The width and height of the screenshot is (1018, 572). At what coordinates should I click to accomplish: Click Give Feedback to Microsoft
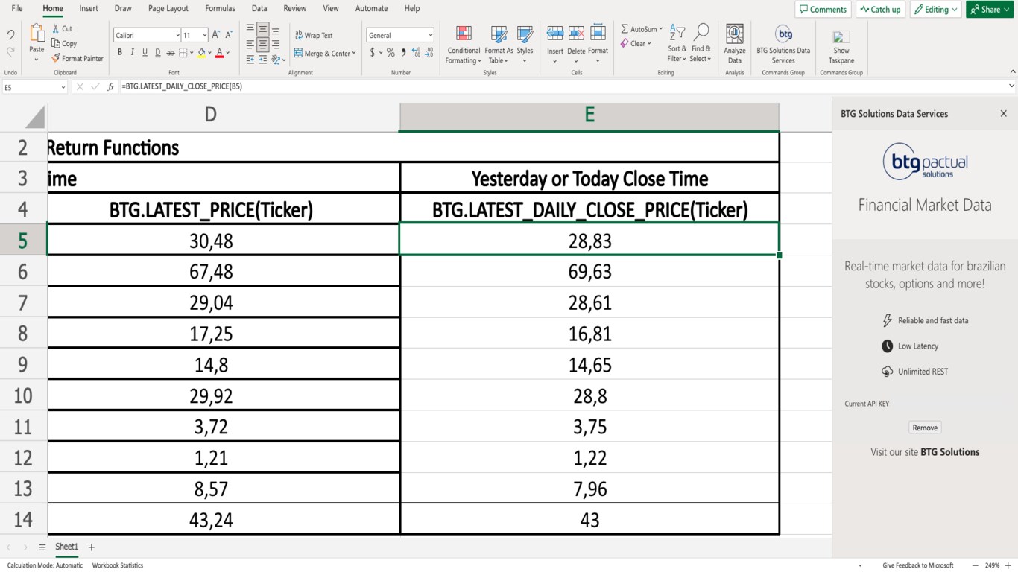(918, 565)
